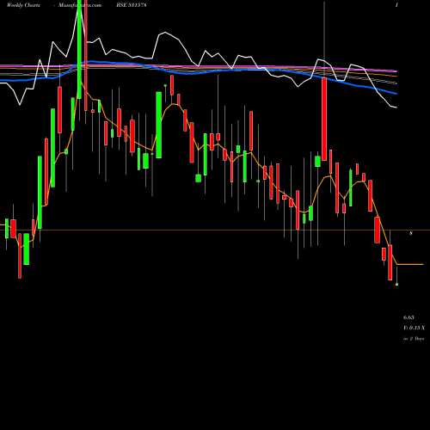Screen dimensions: 430x430
Task: Click the 'in 2 Days' label
Action: 414,339
